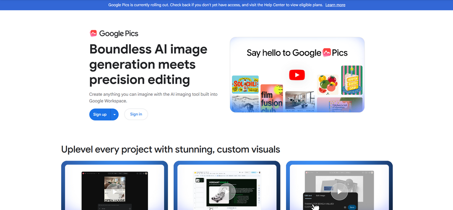This screenshot has height=210, width=453.
Task: Click the living room photo thumbnail
Action: (x=299, y=102)
